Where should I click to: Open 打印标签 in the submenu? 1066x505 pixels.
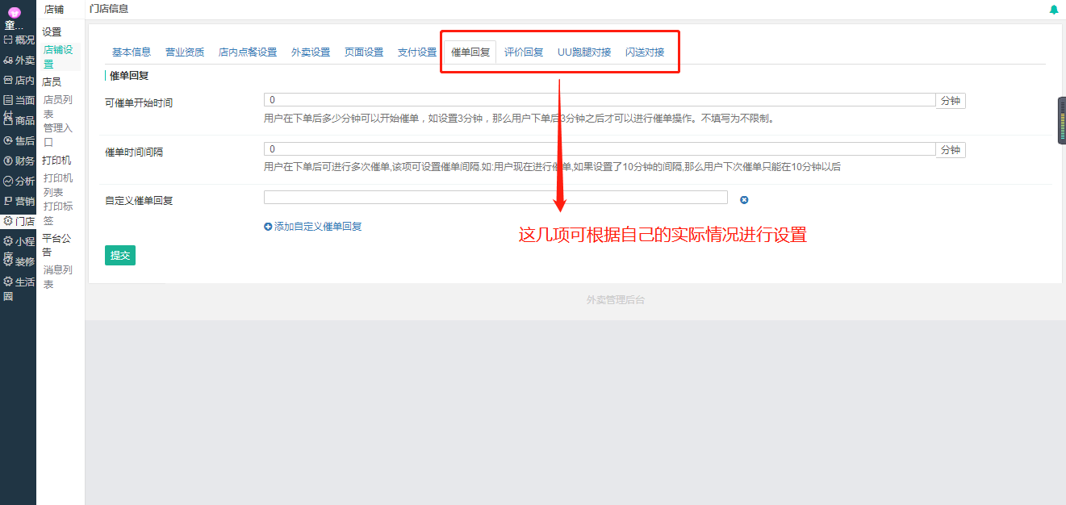(58, 213)
